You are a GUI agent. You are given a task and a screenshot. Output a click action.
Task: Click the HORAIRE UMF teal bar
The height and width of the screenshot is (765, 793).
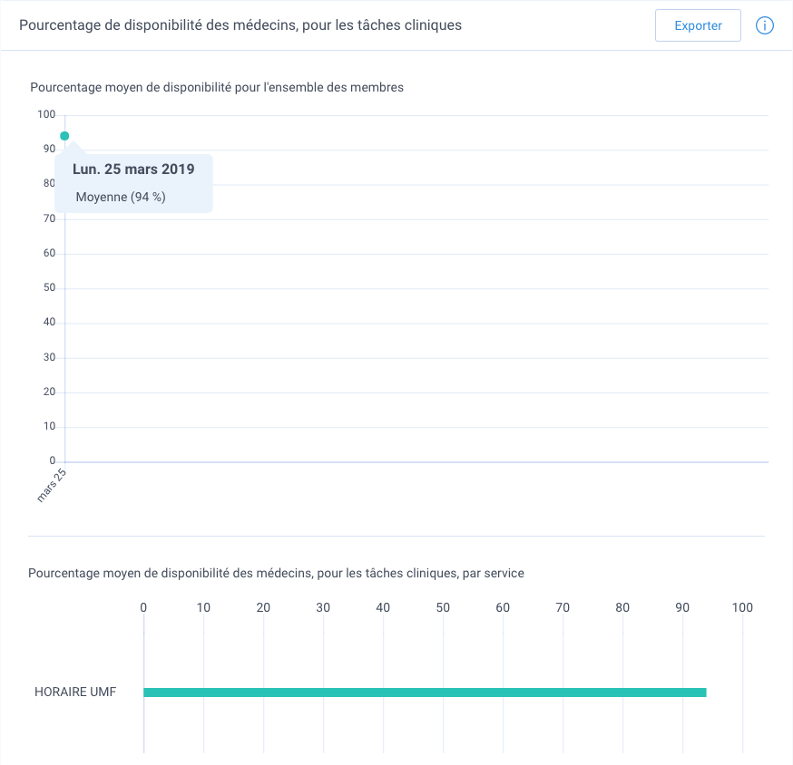(425, 692)
